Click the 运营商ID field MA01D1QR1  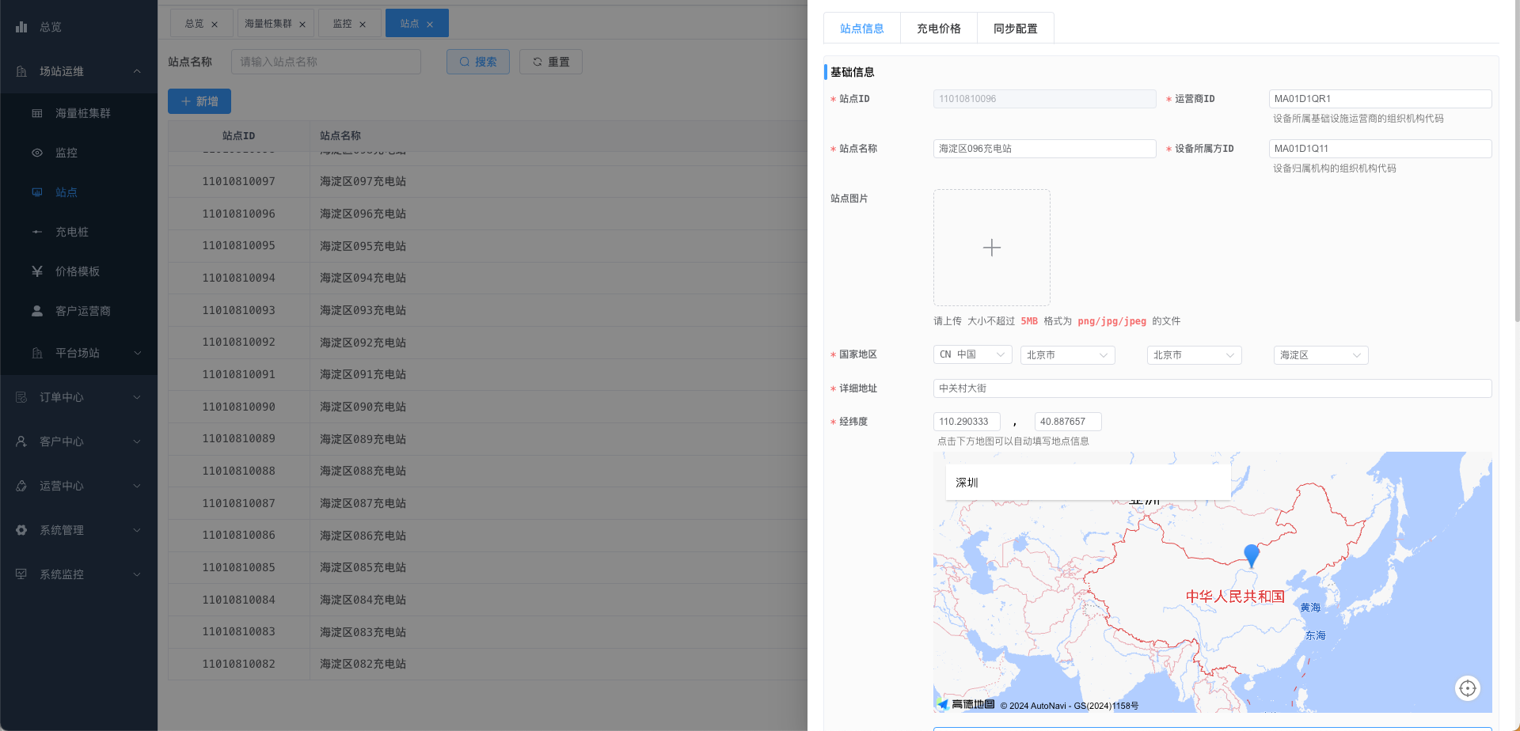coord(1381,99)
